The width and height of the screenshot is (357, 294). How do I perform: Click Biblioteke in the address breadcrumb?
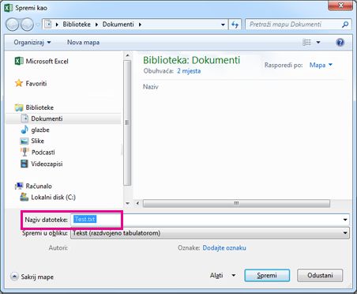[77, 24]
